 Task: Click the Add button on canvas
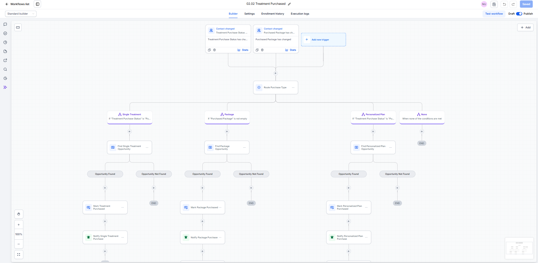(525, 28)
